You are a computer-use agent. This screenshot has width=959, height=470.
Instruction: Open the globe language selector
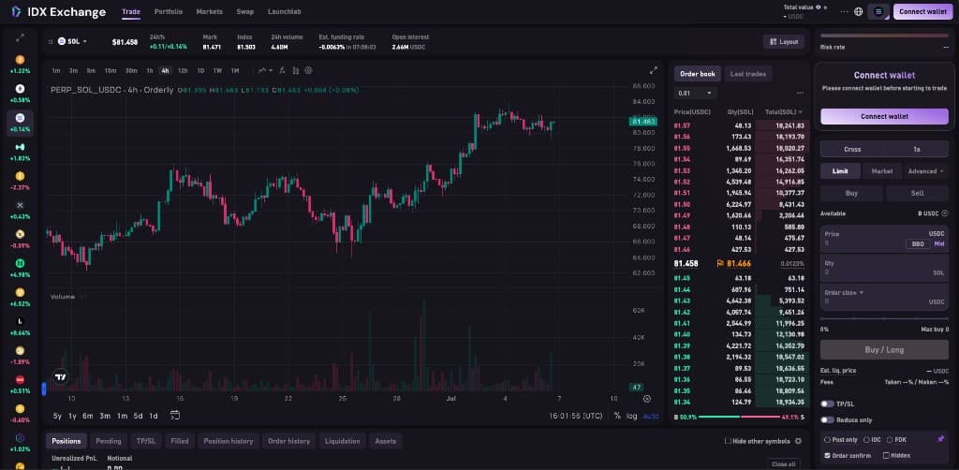click(859, 11)
